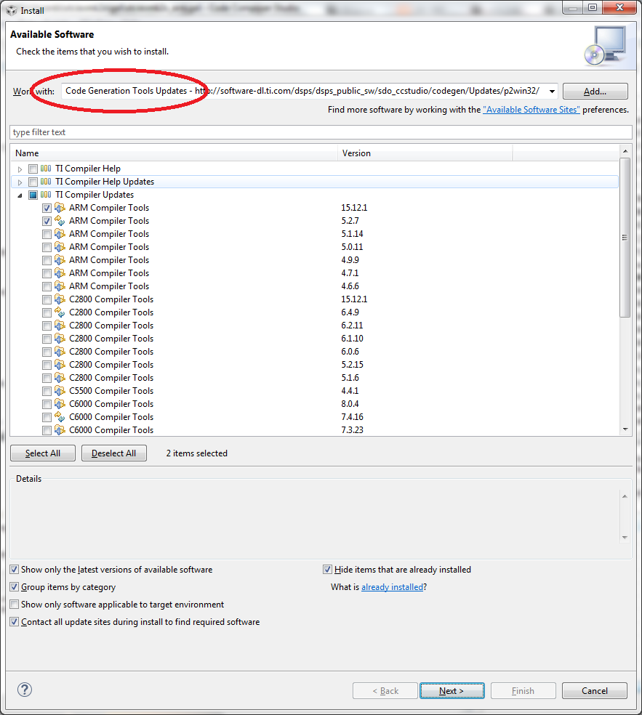Check the TI Compiler Help category checkbox

pyautogui.click(x=33, y=169)
